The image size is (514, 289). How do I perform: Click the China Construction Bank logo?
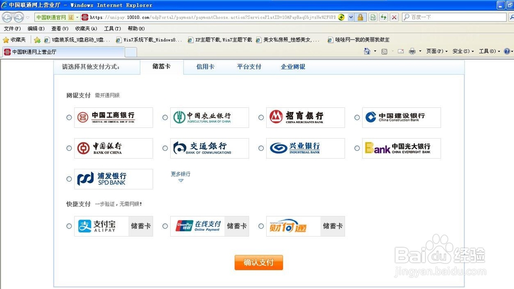[401, 118]
